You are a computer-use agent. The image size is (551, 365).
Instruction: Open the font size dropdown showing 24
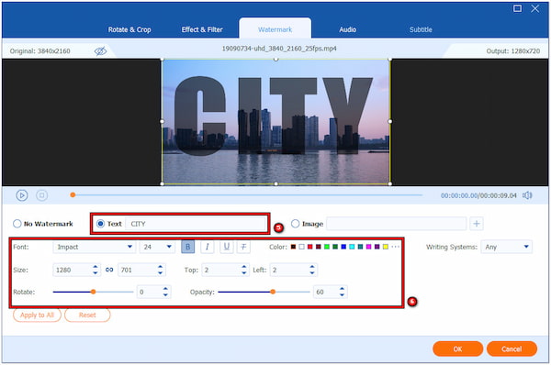[157, 247]
